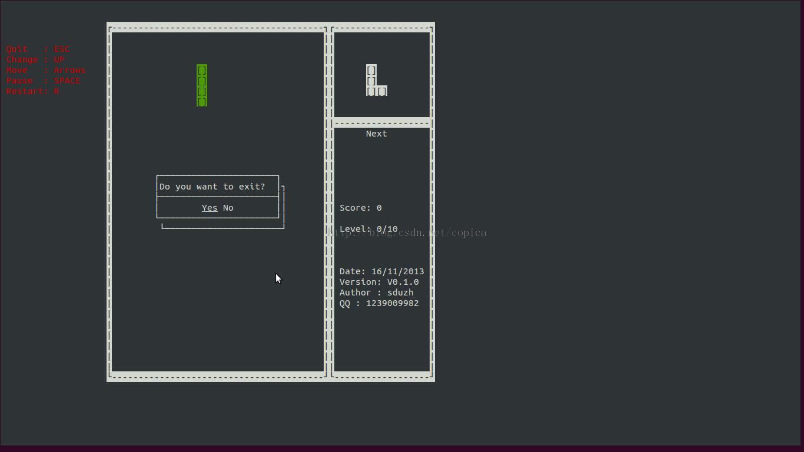Click the 'Quit : ESC' help line
This screenshot has width=804, height=452.
click(38, 49)
